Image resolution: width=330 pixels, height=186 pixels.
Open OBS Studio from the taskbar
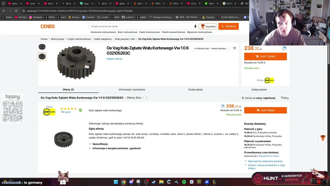click(x=146, y=182)
